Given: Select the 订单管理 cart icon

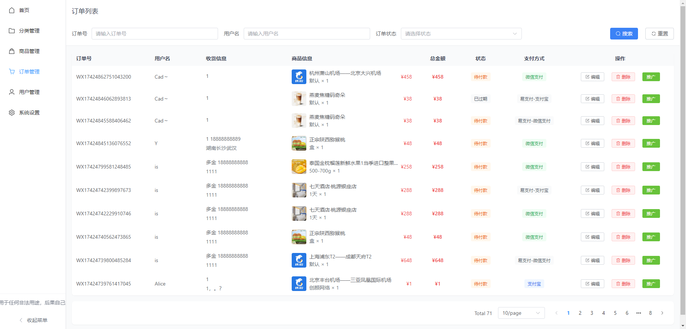Looking at the screenshot, I should click(11, 72).
